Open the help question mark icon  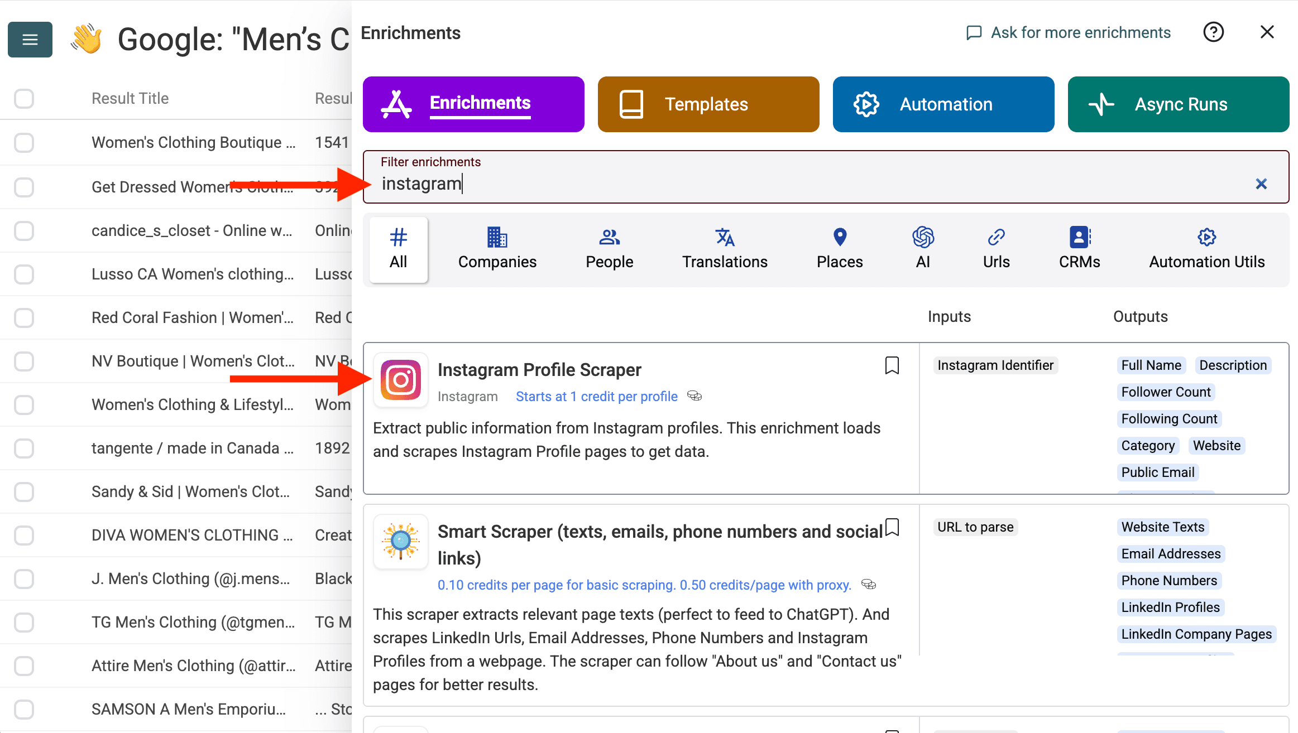point(1213,32)
